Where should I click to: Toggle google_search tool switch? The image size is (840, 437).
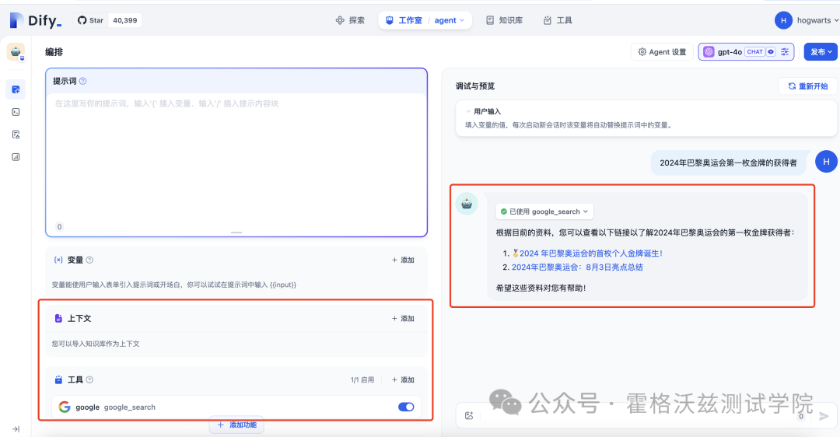point(406,407)
